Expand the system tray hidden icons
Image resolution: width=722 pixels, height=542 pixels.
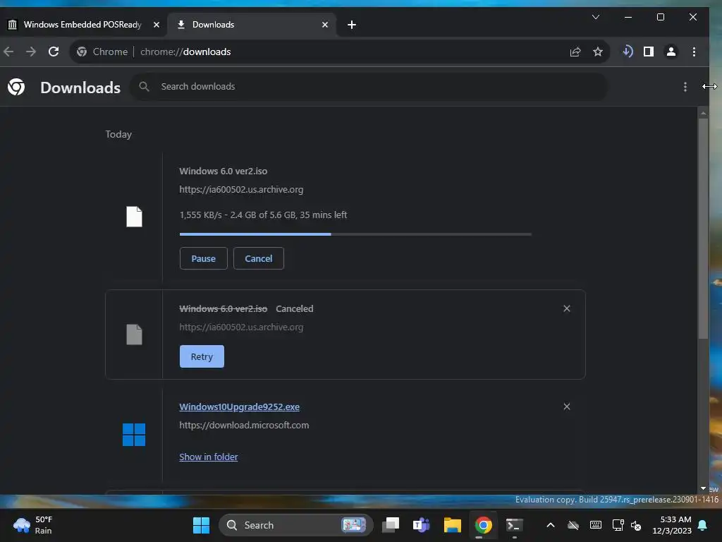point(550,525)
